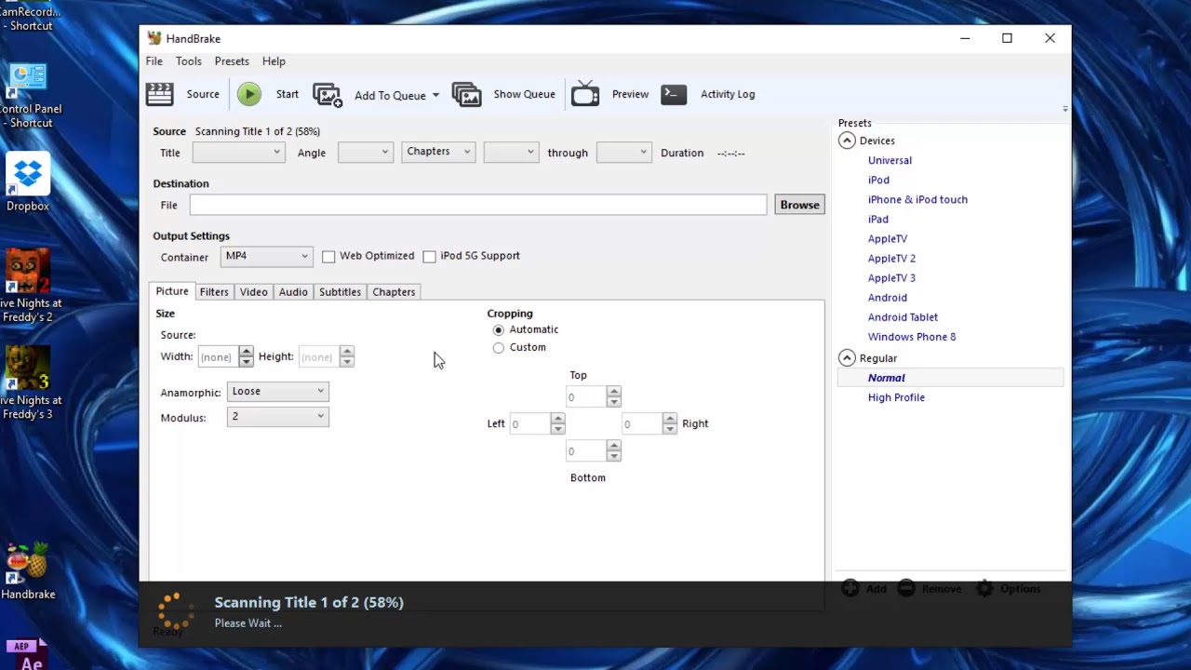Click the Bottom crop value field

[x=585, y=451]
